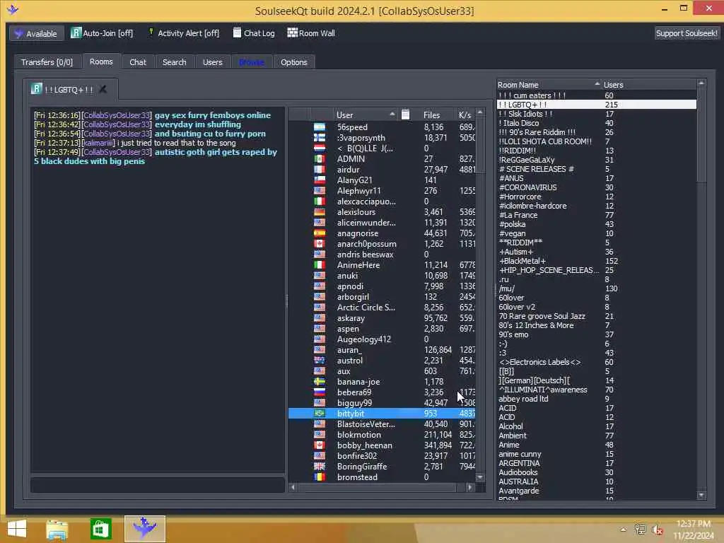Show hidden tray icons arrow
The height and width of the screenshot is (543, 724).
[624, 530]
